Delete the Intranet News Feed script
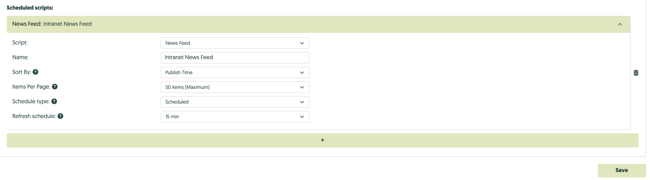This screenshot has width=650, height=180. [x=636, y=73]
